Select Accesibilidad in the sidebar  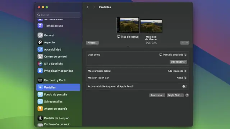(58, 49)
